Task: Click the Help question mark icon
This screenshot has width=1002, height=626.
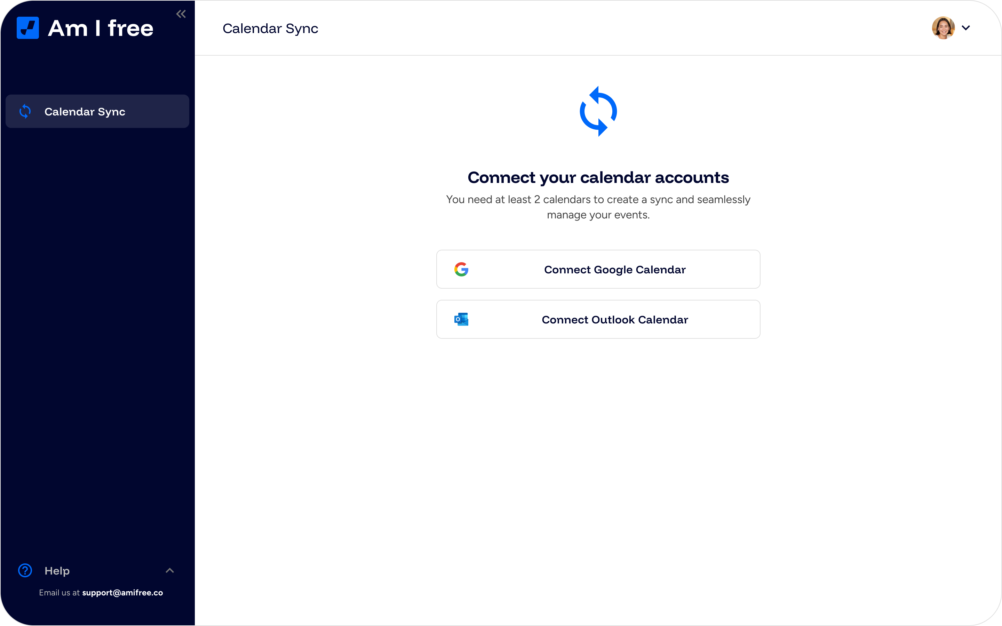Action: pyautogui.click(x=25, y=570)
